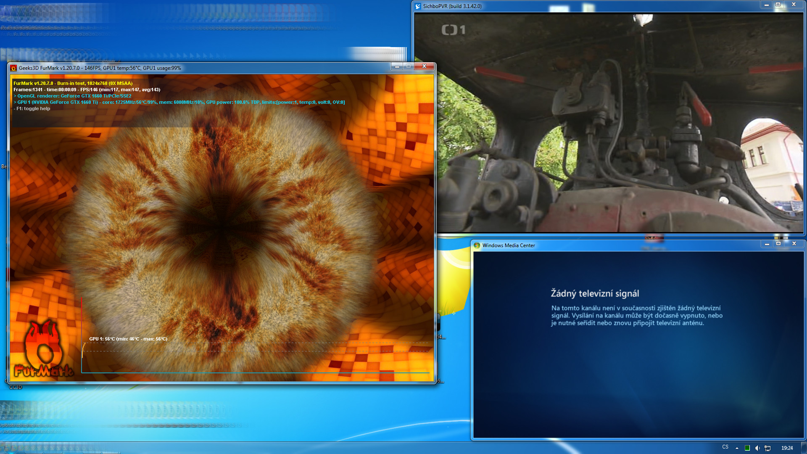The height and width of the screenshot is (454, 807).
Task: Click the 'F1: toggle help' line in FurMark
Action: click(32, 108)
